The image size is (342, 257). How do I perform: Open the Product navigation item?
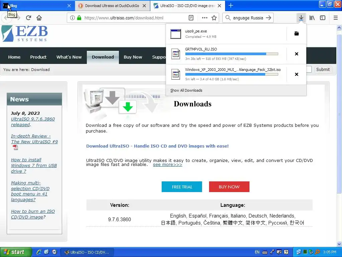(x=38, y=57)
